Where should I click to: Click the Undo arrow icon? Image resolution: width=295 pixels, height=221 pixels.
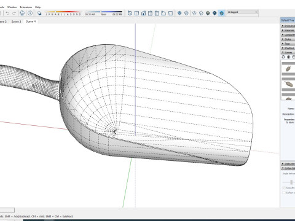tap(7, 14)
